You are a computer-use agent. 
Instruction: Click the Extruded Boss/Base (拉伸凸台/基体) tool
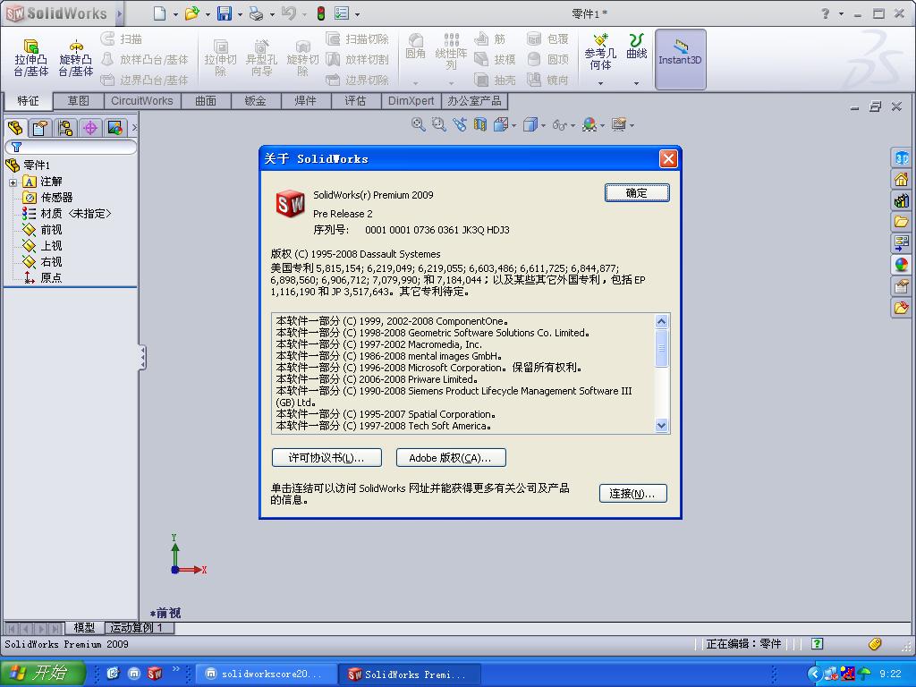tap(31, 58)
